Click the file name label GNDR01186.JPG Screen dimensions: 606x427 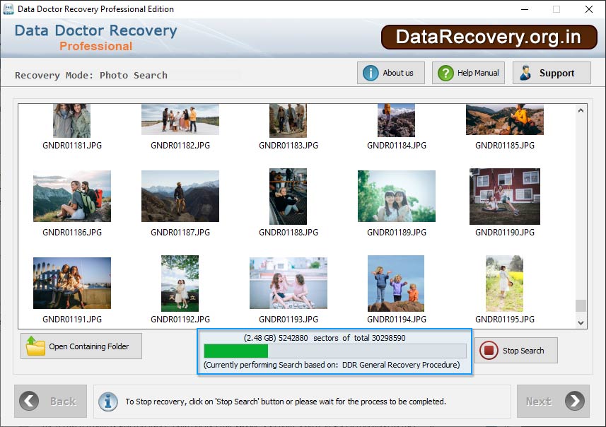(x=72, y=233)
